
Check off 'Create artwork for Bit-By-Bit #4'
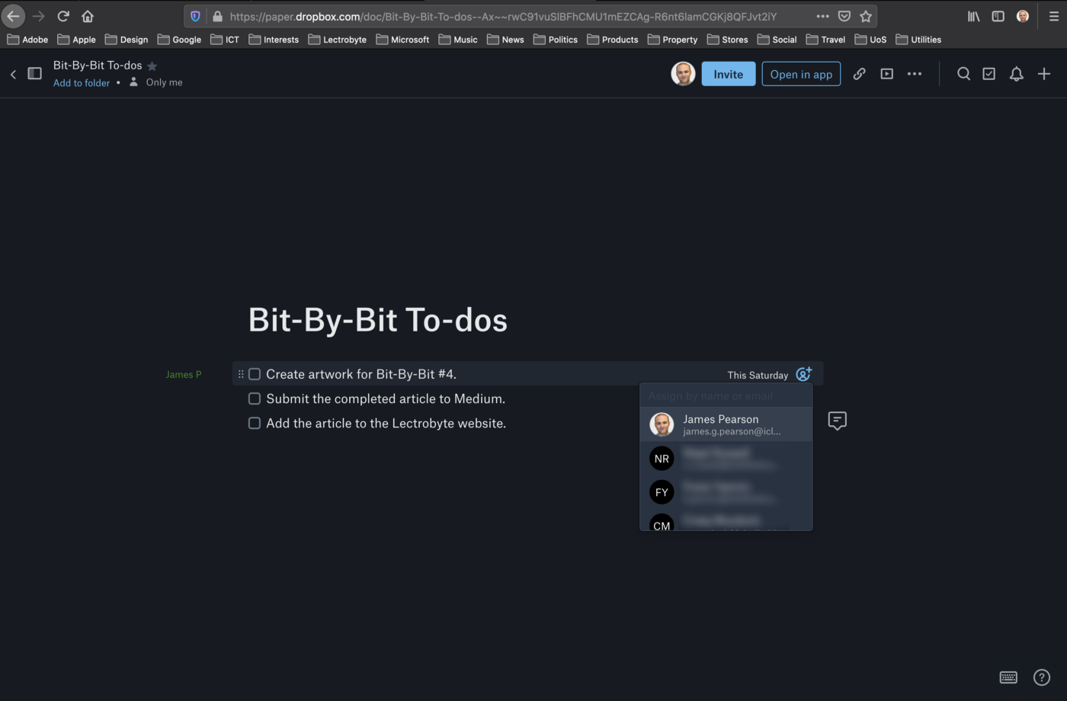pyautogui.click(x=254, y=373)
